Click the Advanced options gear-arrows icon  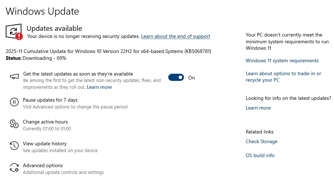coord(14,168)
